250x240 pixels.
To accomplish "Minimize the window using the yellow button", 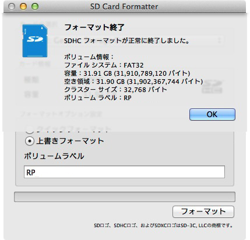I will point(23,6).
